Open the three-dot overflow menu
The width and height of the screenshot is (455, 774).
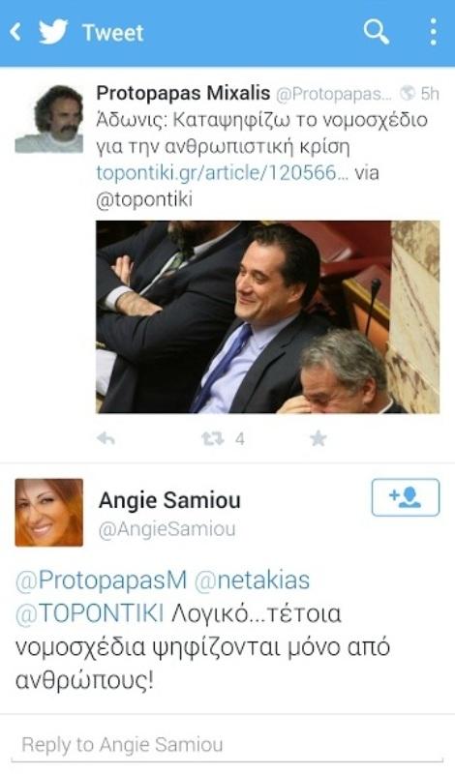pyautogui.click(x=434, y=32)
